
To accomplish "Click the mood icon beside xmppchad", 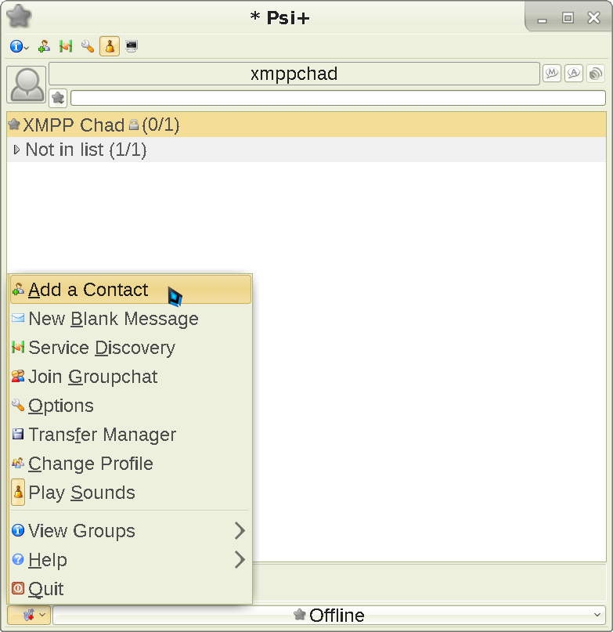I will click(x=552, y=74).
